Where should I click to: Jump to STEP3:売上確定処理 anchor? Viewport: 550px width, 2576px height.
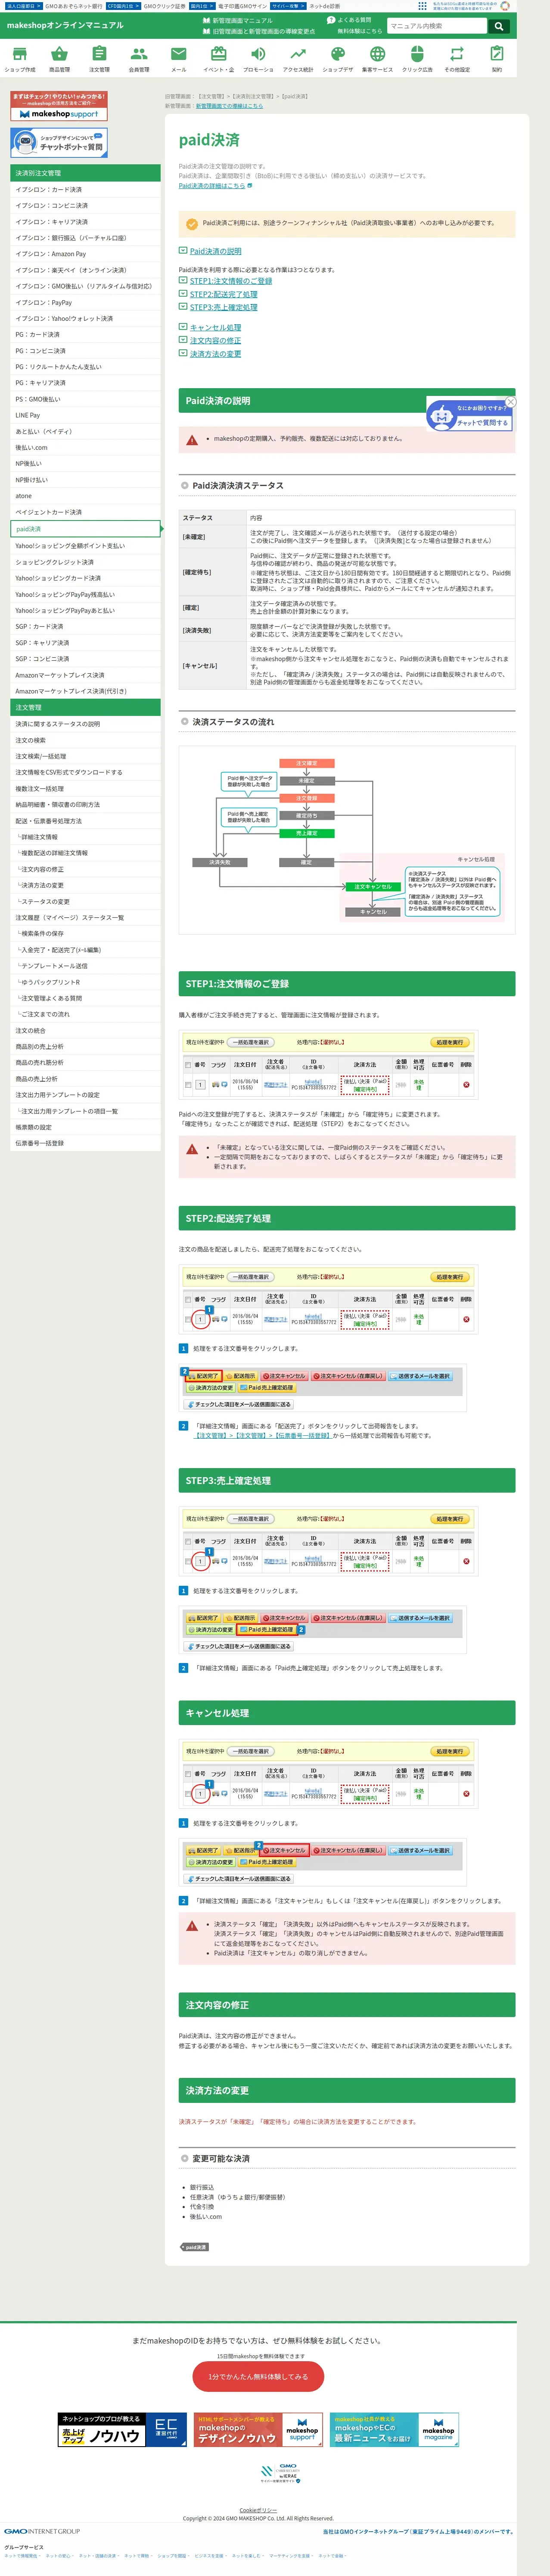tap(224, 307)
